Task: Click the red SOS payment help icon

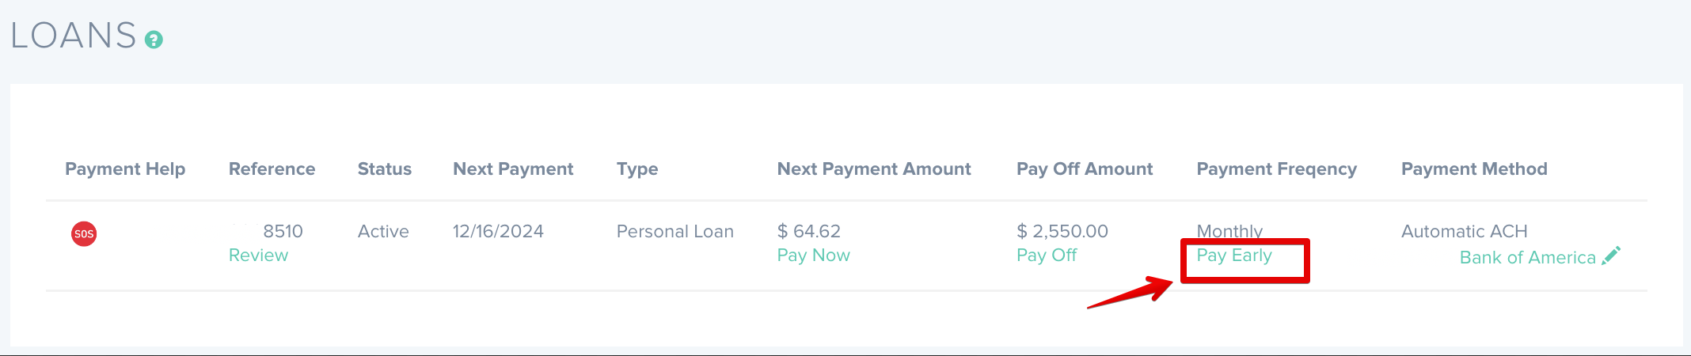Action: pyautogui.click(x=84, y=233)
